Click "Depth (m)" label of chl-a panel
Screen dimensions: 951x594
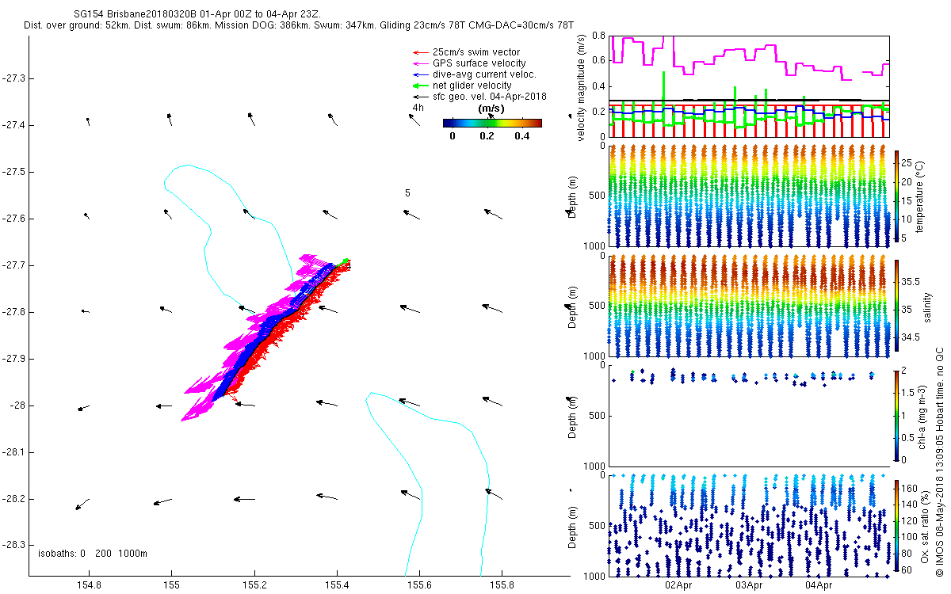(x=572, y=415)
